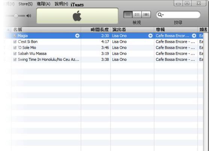Select the song C'est Si Bon
Viewport: 209px width, 151px height.
pos(27,42)
